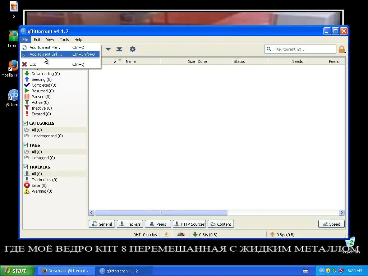
Task: Click the magnifier icon in filter box
Action: click(x=269, y=49)
